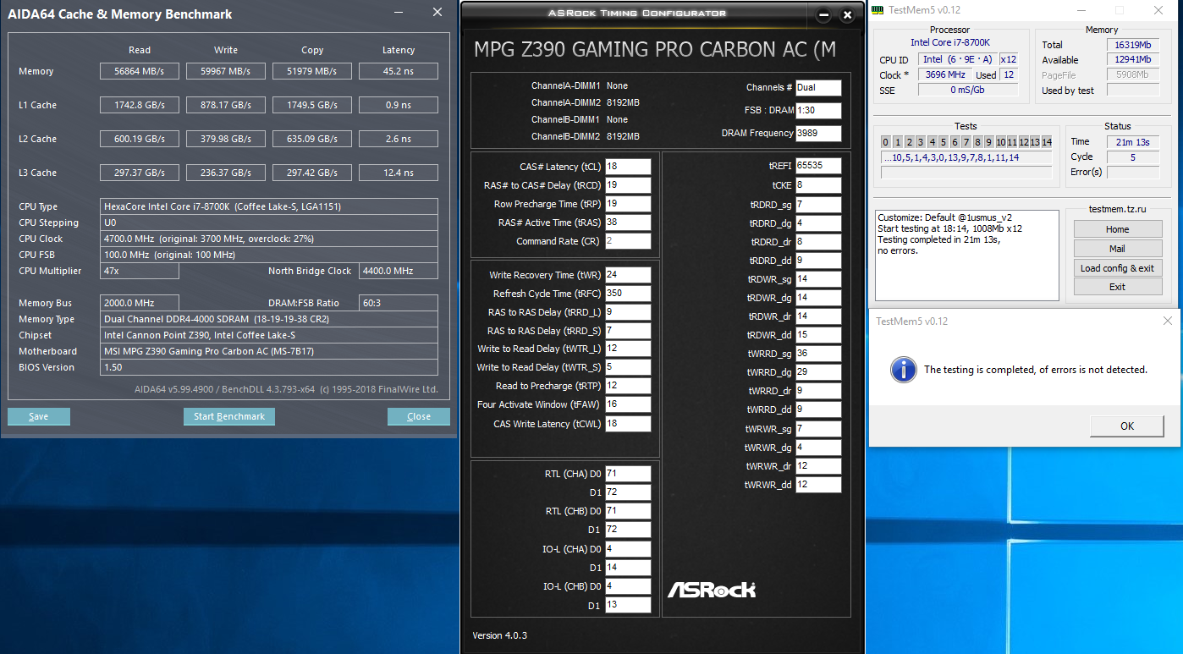1183x654 pixels.
Task: Select the Read to Precharge (tRTP) field
Action: point(628,386)
